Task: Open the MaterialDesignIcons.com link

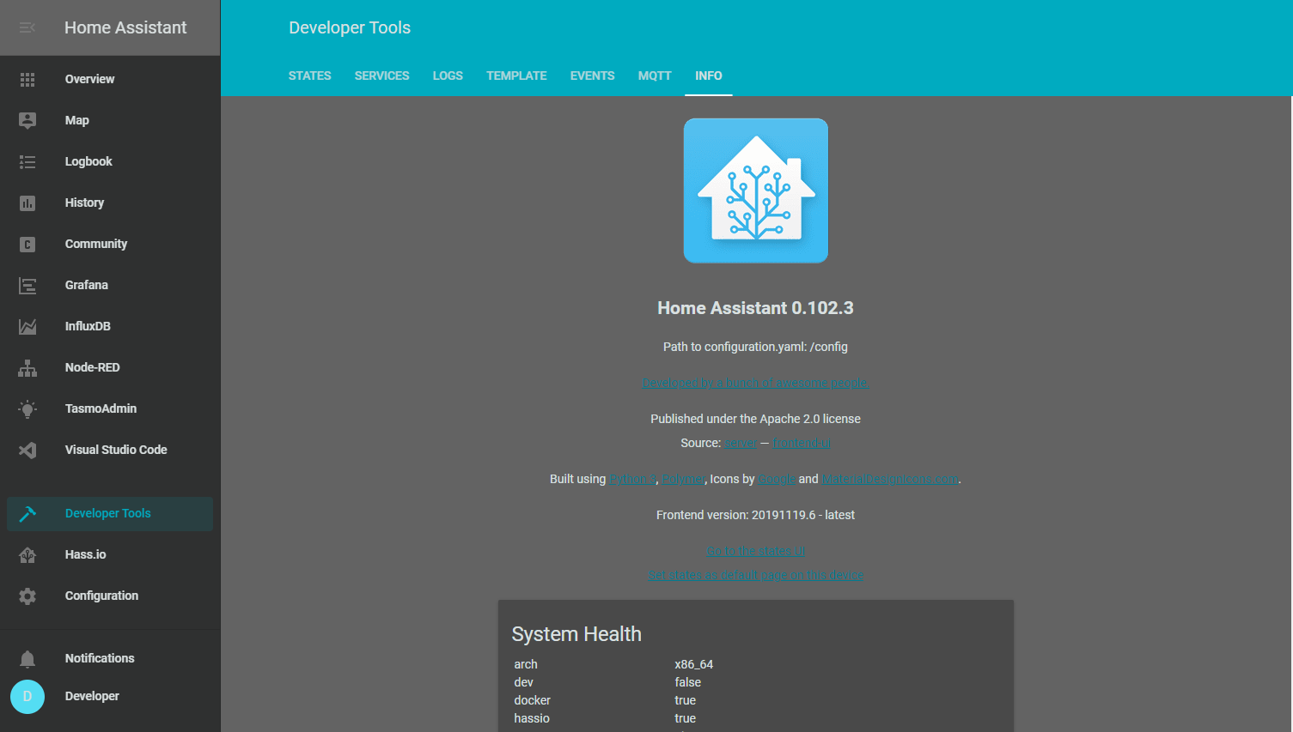Action: (890, 479)
